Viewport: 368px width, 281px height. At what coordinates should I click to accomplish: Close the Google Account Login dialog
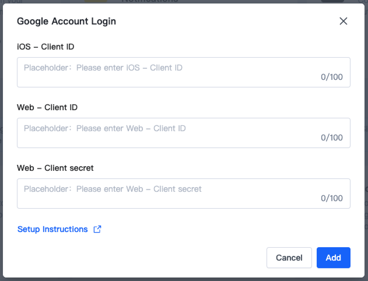coord(343,21)
